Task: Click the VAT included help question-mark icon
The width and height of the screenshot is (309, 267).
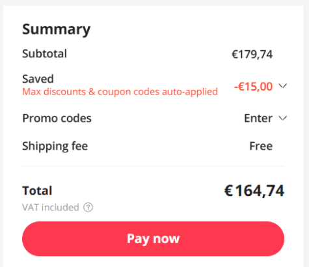Action: pyautogui.click(x=88, y=207)
